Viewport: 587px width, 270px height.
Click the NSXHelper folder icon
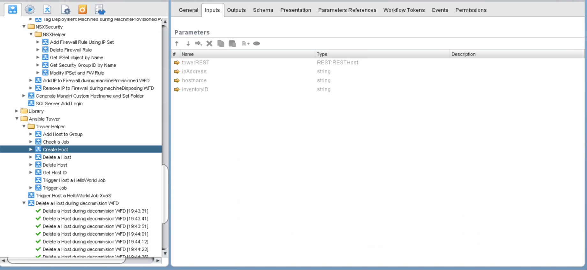38,34
